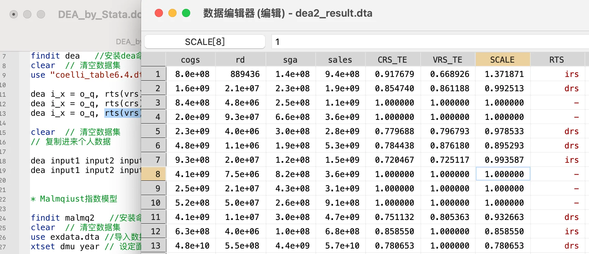Select row number 3 header
Screen dimensions: 589x254
tap(153, 102)
